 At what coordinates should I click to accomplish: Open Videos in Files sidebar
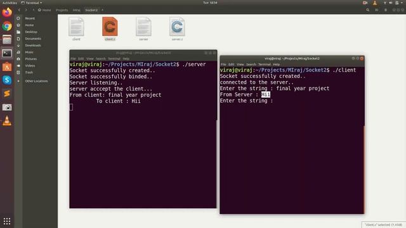(30, 65)
